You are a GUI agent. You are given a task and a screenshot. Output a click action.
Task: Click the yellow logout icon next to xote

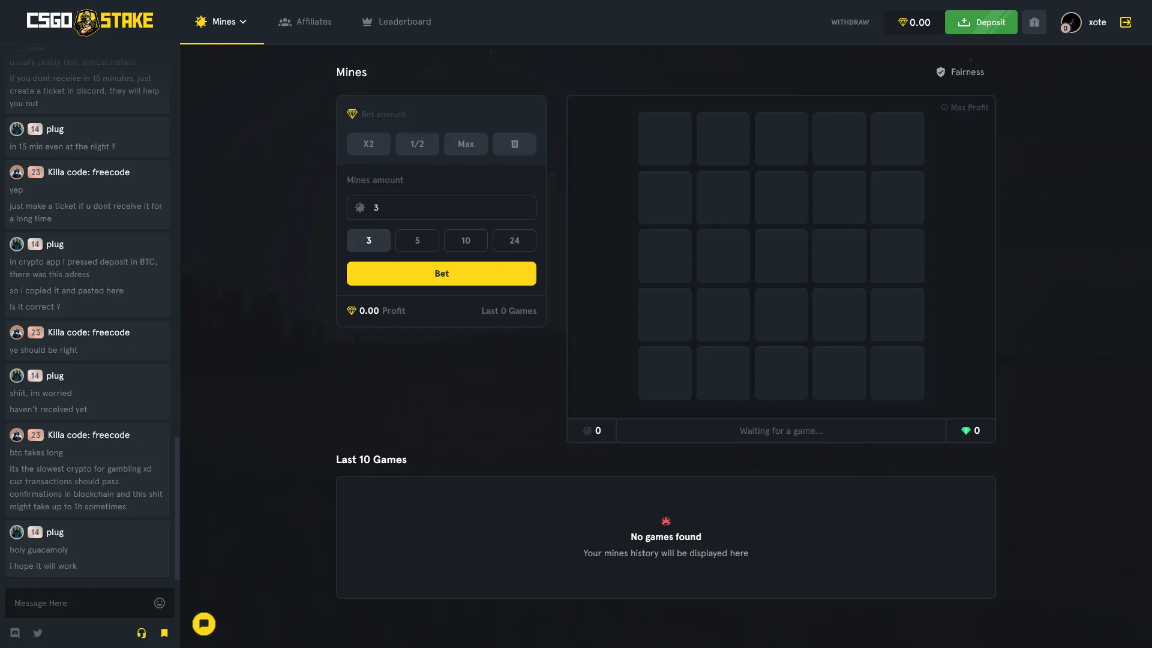pyautogui.click(x=1126, y=22)
